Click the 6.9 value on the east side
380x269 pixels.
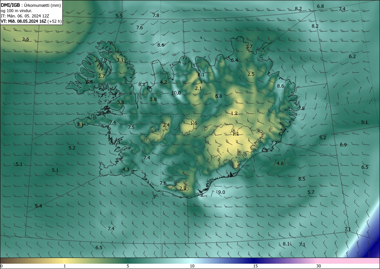click(343, 145)
